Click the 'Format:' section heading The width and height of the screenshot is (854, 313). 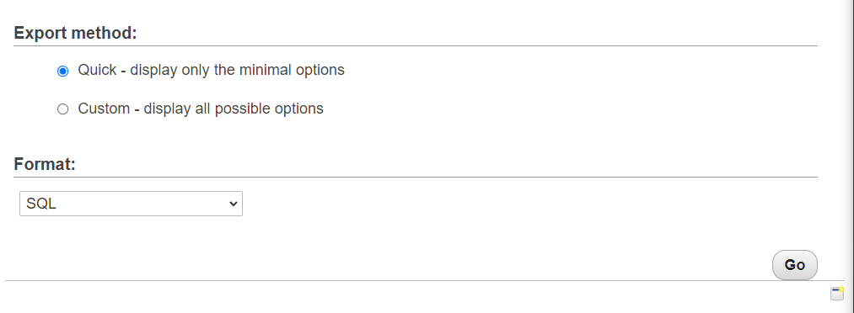[45, 164]
